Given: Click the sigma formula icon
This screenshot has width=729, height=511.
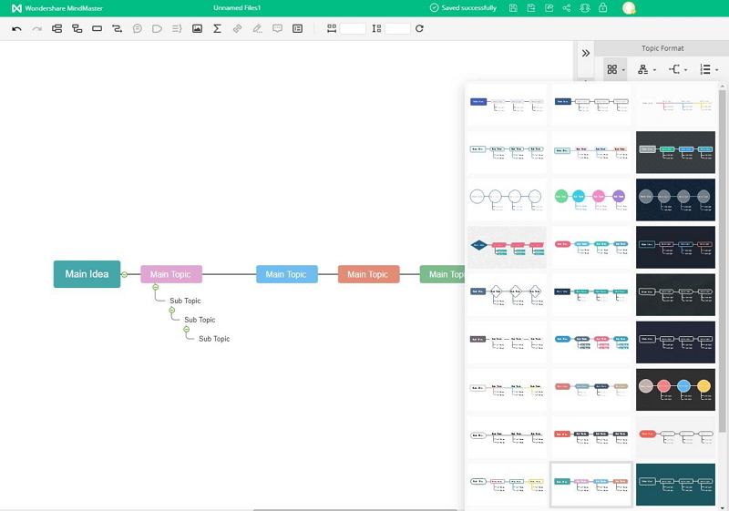Looking at the screenshot, I should click(x=217, y=29).
